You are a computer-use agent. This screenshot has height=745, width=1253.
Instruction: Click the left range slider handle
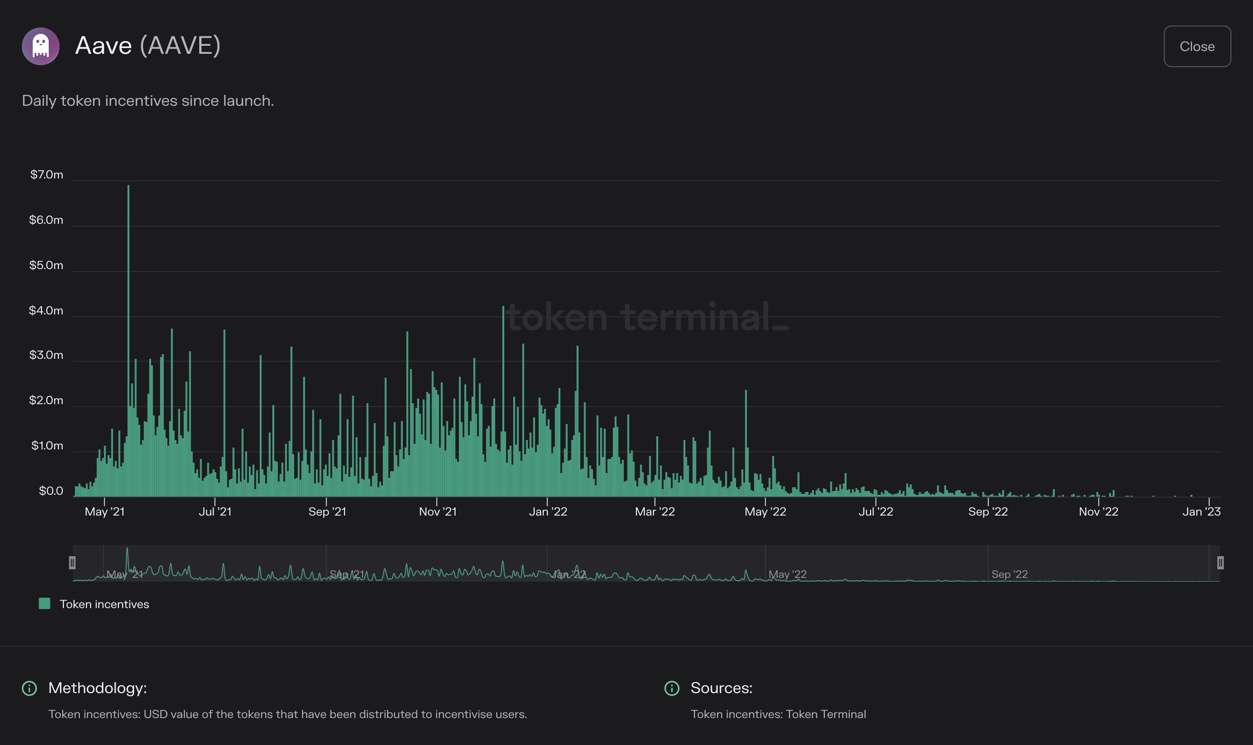72,563
